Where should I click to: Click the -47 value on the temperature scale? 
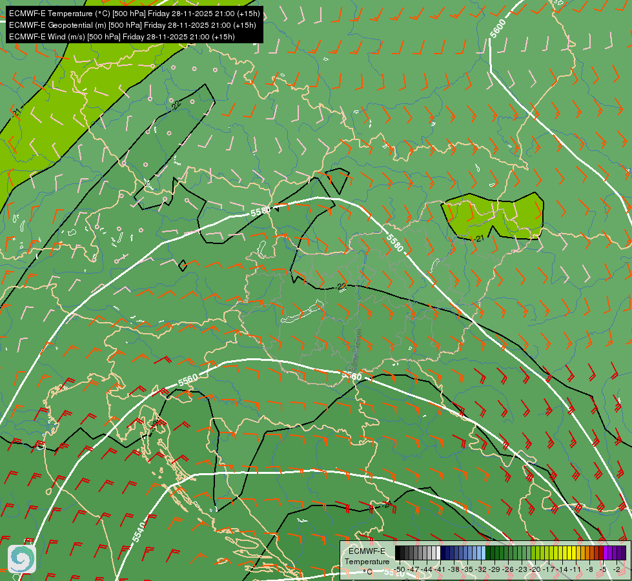click(414, 569)
